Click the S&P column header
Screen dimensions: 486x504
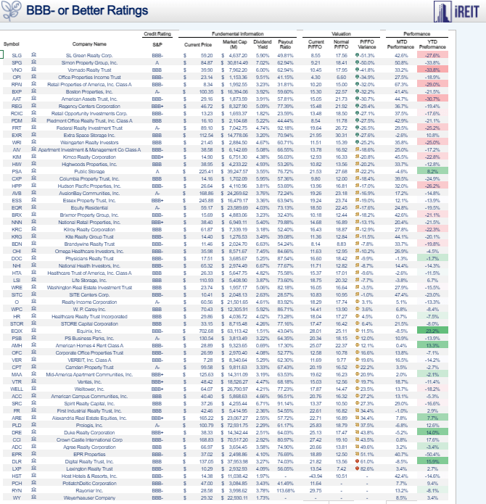pos(157,44)
